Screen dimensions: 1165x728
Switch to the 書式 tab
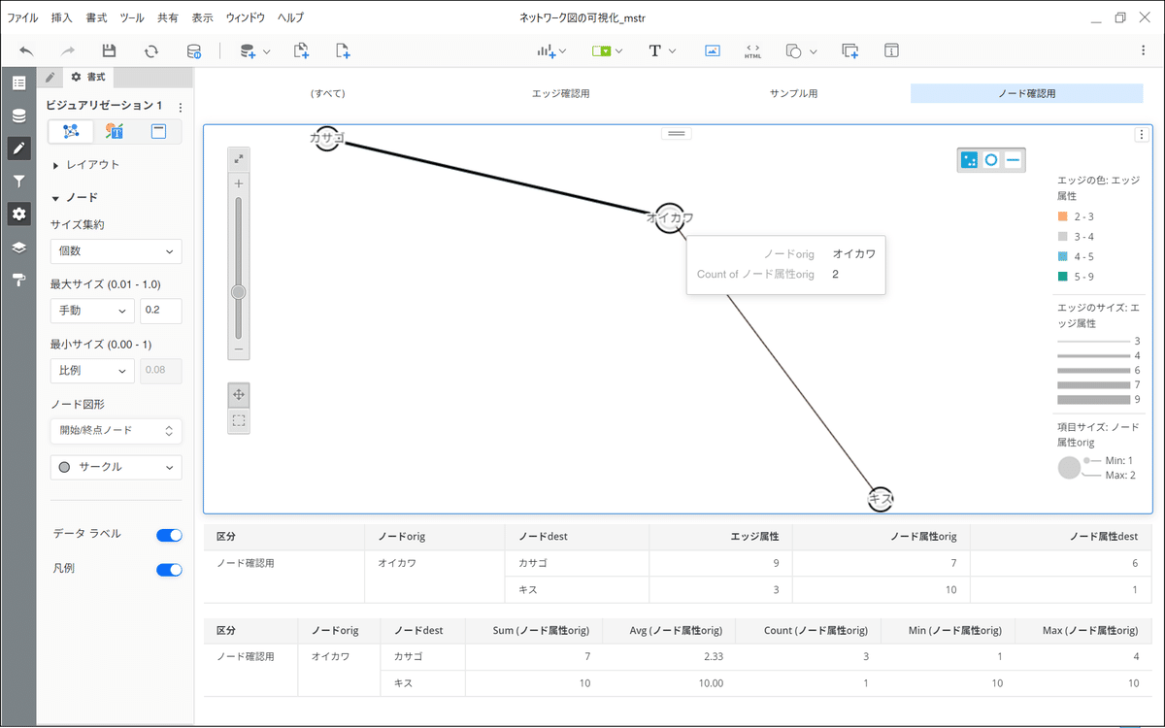[87, 78]
